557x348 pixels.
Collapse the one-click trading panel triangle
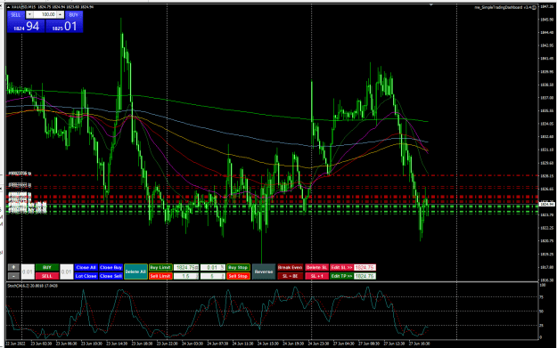[x=8, y=7]
